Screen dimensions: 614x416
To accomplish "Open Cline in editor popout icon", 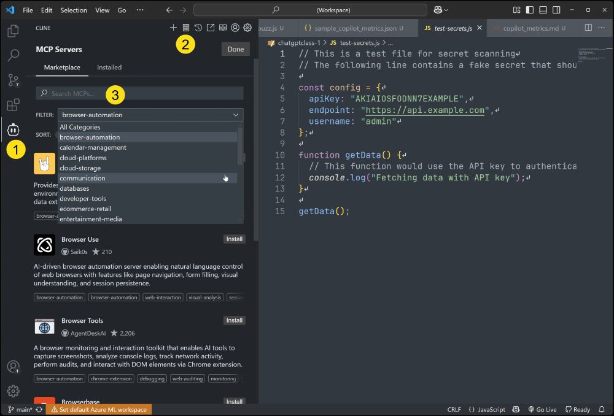I will click(210, 28).
